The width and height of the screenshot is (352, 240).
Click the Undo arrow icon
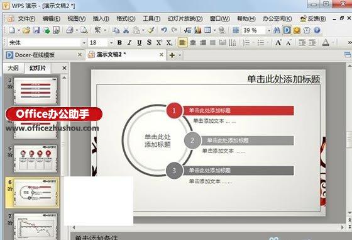point(164,30)
